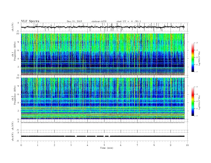Click the "ch.1(V)" waveform axis label

(x=13, y=27)
